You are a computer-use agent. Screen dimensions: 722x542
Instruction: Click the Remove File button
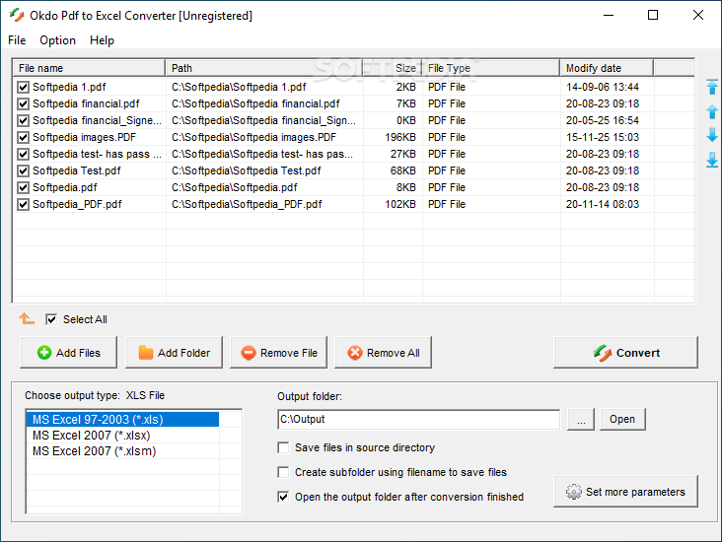pos(278,353)
